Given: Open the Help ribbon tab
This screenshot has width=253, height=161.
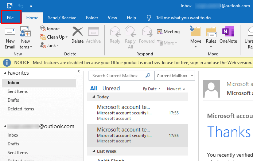Looking at the screenshot, I should [131, 18].
